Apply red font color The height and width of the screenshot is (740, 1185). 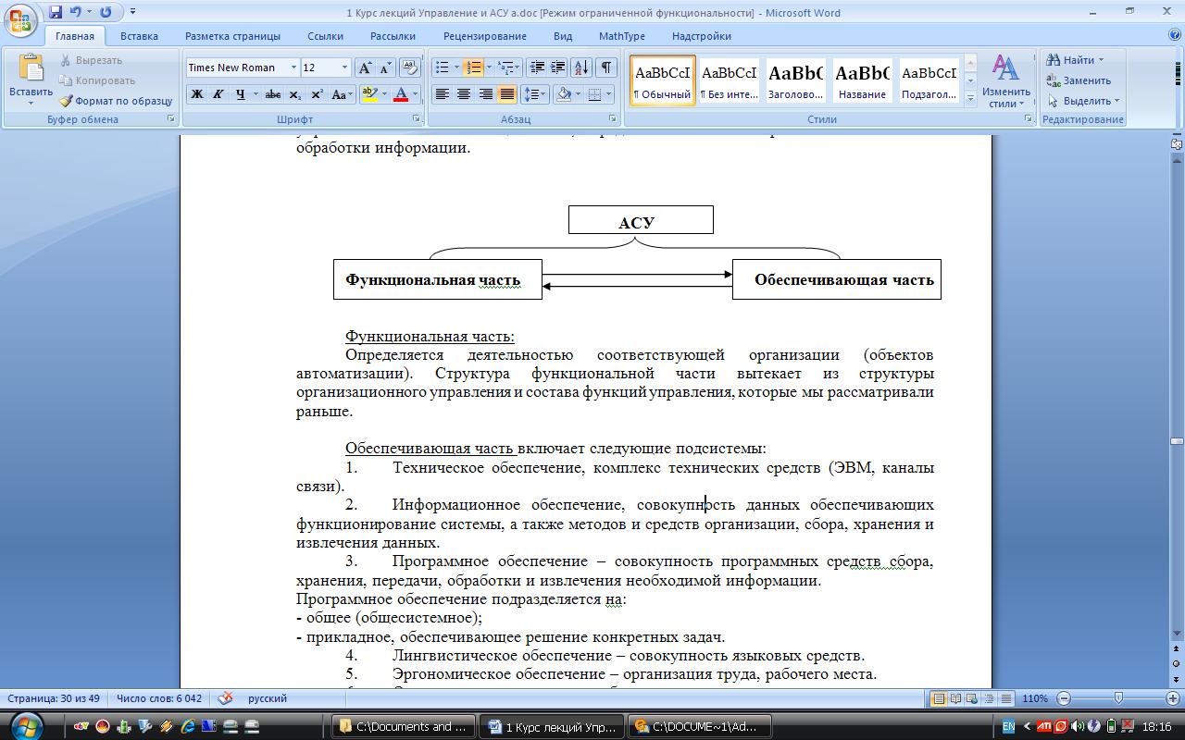pos(401,94)
